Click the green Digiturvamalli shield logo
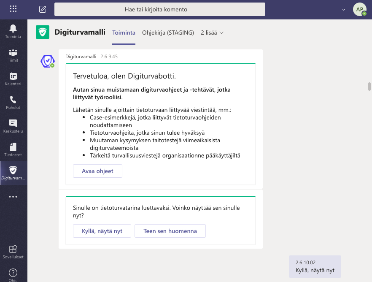Viewport: 372px width, 282px height. (x=43, y=32)
